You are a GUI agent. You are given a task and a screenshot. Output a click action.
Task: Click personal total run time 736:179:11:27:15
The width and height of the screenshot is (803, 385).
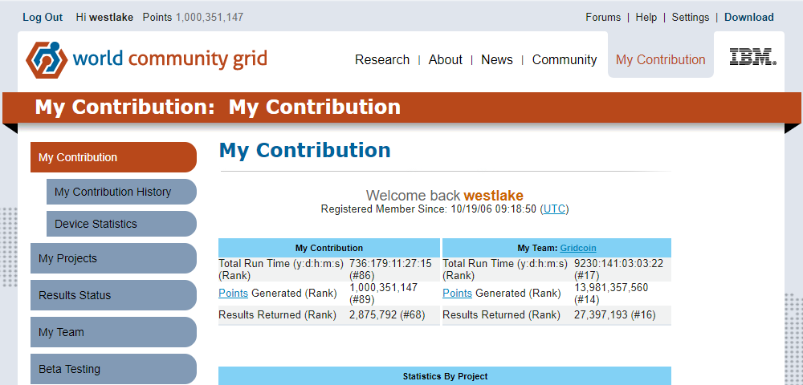click(x=390, y=264)
